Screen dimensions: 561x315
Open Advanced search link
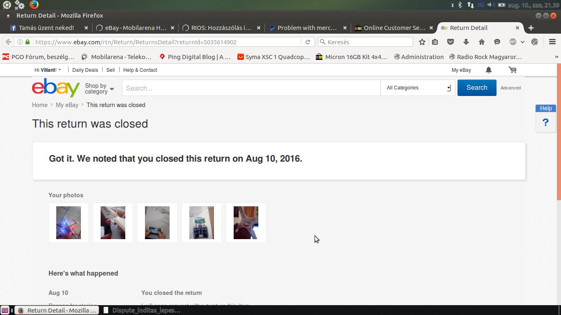pyautogui.click(x=510, y=88)
